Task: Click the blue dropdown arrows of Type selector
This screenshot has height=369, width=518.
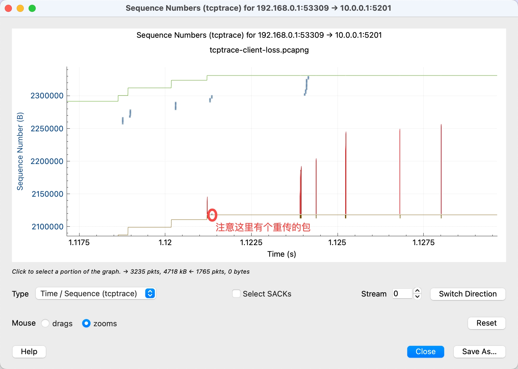Action: point(150,294)
